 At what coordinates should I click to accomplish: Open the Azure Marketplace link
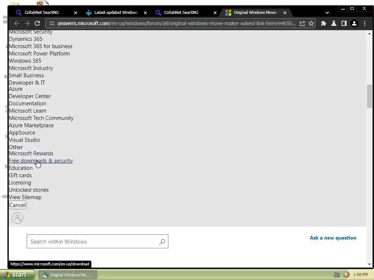(31, 125)
